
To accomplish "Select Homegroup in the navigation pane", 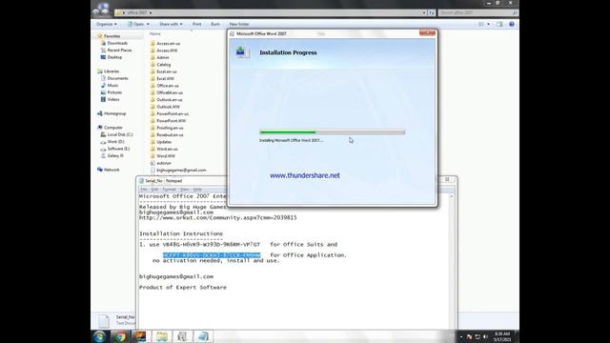I will tap(114, 113).
